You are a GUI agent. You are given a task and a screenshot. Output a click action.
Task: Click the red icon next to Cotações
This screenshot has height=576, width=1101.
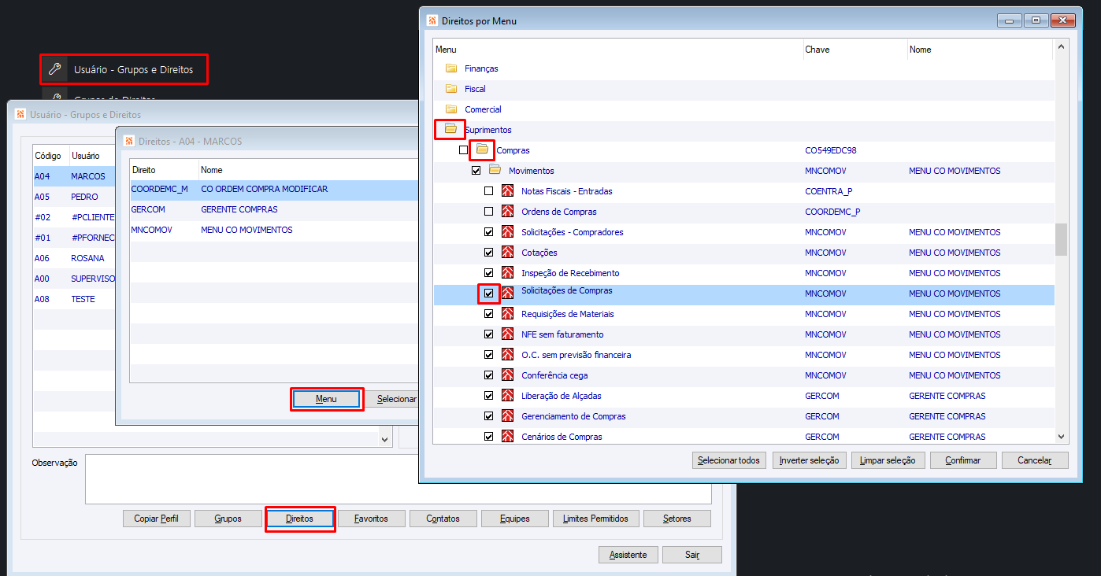507,253
